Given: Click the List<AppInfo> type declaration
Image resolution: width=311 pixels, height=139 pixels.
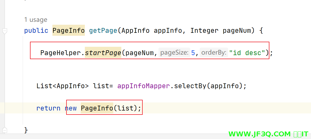Looking at the screenshot, I should [62, 86].
